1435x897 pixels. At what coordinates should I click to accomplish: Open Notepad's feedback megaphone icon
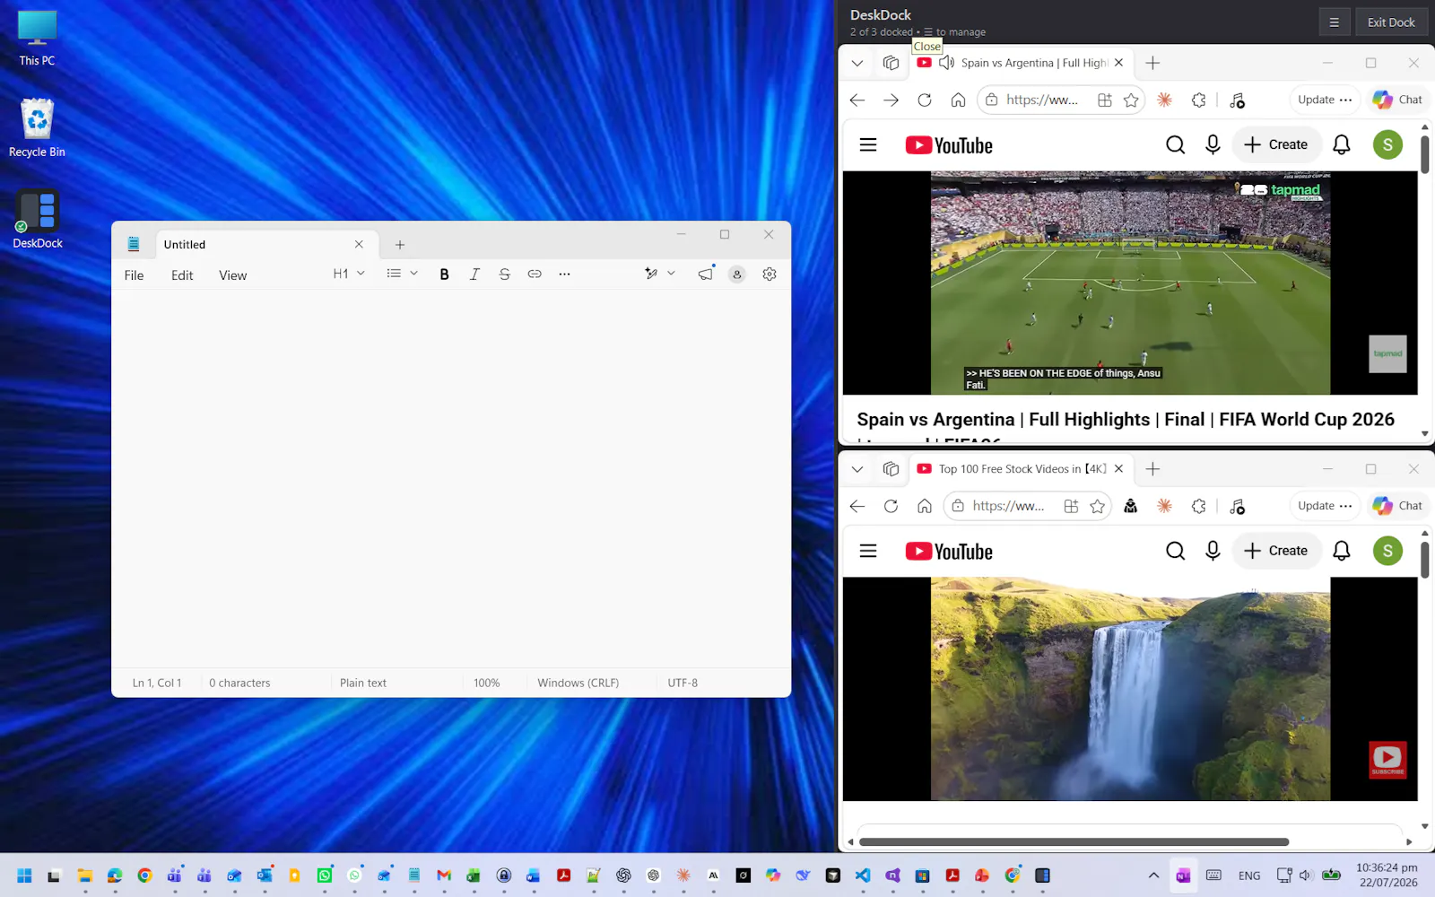[706, 274]
